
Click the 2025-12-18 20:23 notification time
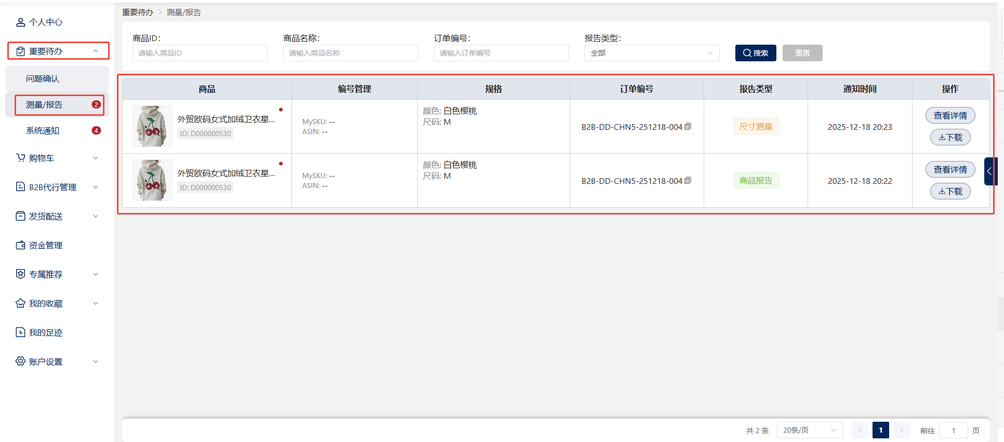coord(860,127)
